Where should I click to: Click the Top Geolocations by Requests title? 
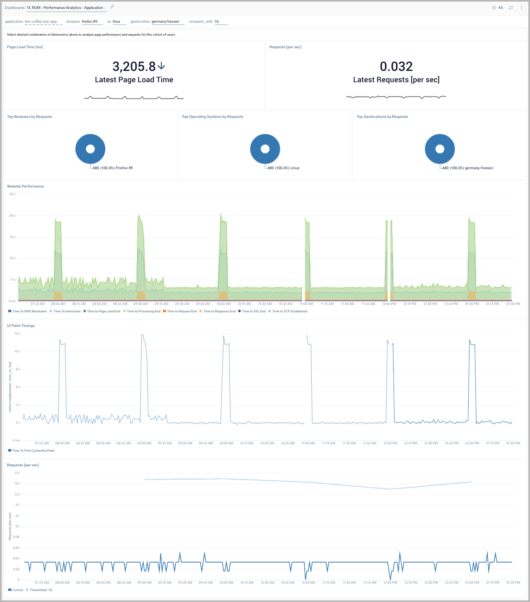382,117
